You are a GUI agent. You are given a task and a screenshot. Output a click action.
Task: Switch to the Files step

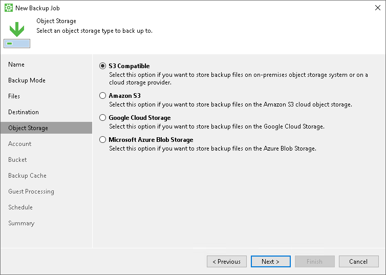tap(14, 96)
